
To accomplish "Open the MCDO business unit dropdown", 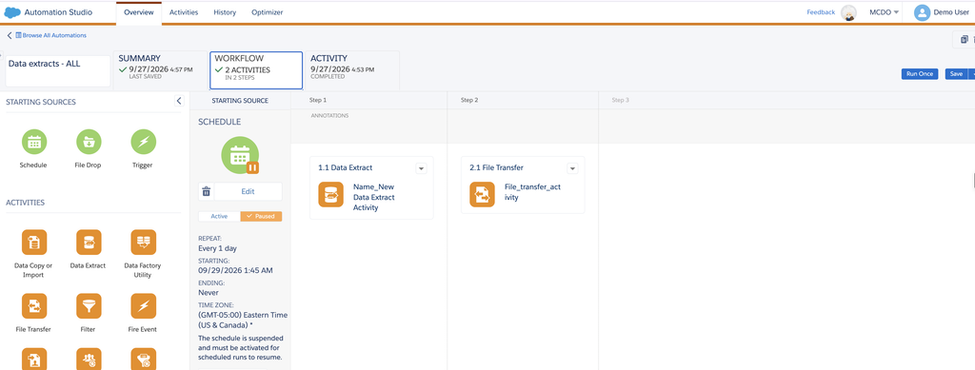I will click(x=884, y=12).
